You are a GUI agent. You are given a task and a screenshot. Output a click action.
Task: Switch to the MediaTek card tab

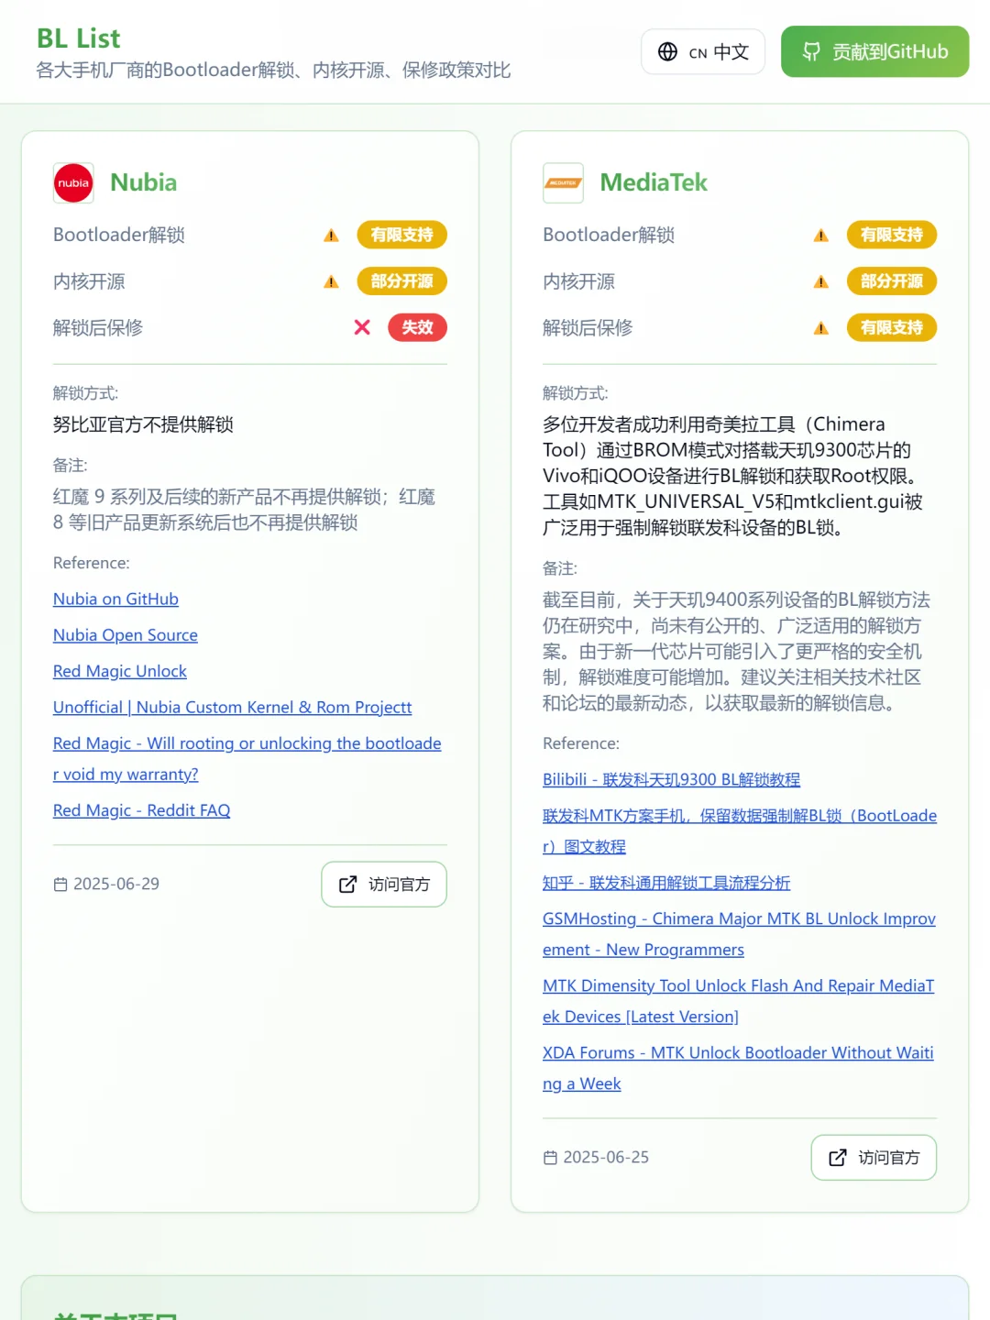click(653, 182)
